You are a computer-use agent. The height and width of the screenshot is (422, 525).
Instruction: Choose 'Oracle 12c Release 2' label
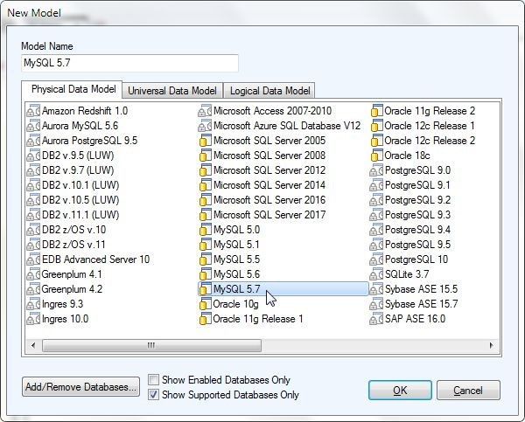[x=430, y=141]
